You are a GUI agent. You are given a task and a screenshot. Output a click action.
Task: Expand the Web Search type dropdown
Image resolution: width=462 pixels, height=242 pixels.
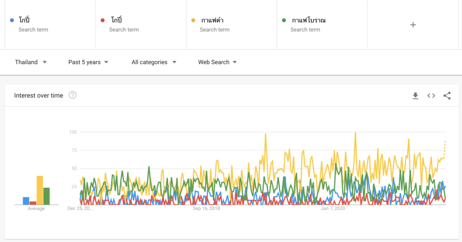pyautogui.click(x=217, y=62)
